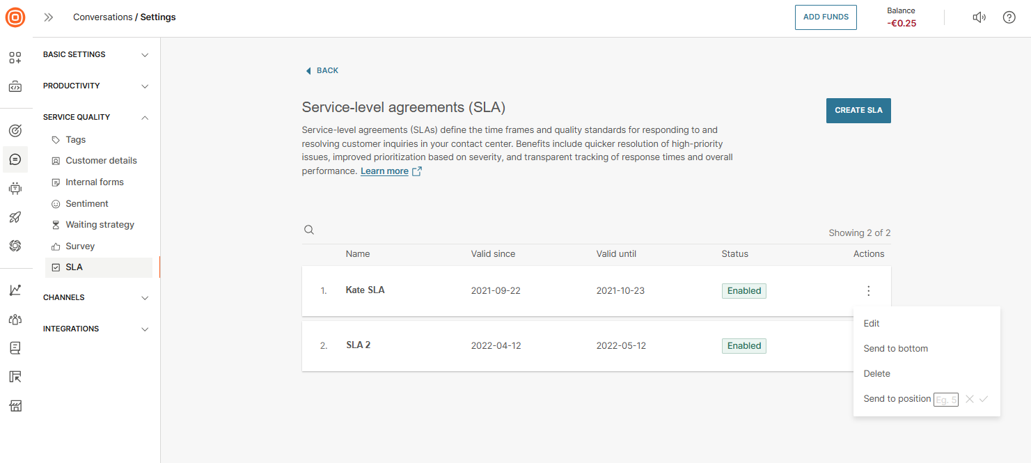Open the Learn more link
Image resolution: width=1031 pixels, height=463 pixels.
pos(384,171)
